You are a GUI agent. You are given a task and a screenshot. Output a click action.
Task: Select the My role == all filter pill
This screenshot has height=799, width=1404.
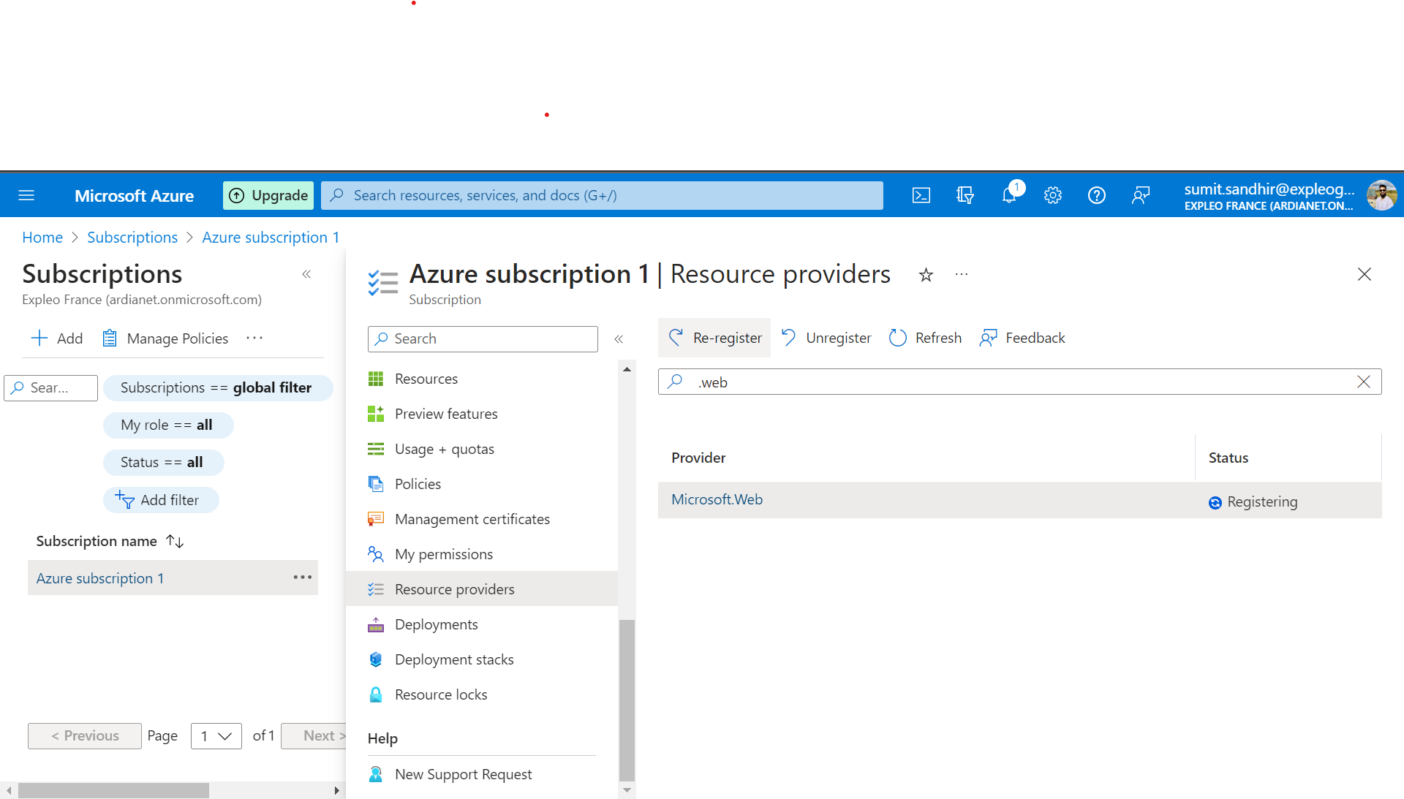pyautogui.click(x=168, y=425)
